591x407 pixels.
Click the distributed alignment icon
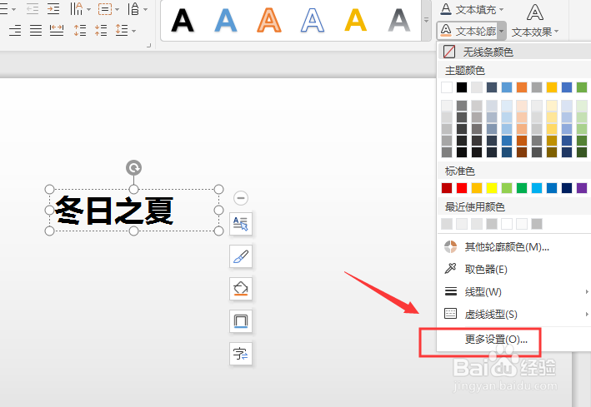point(57,30)
